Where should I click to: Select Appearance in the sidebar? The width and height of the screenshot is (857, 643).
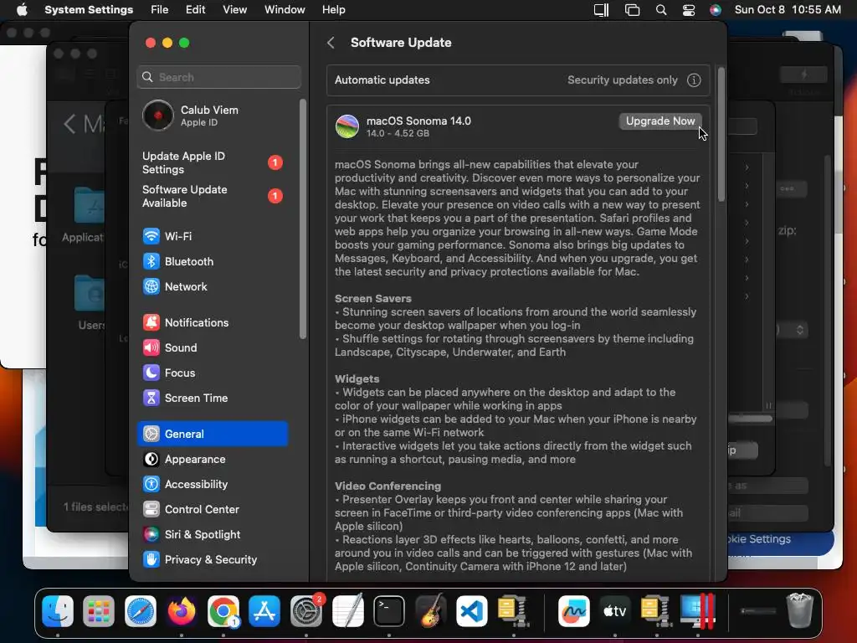[x=213, y=460]
